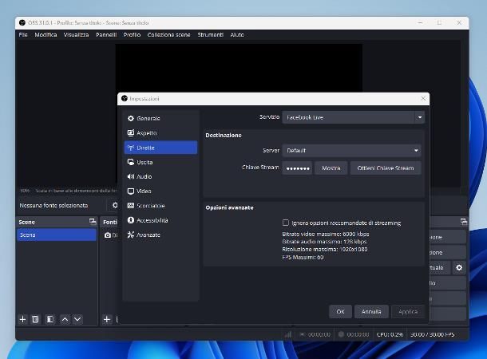The image size is (487, 359).
Task: Click the 30.00 / 30.00 FPS status text
Action: click(x=433, y=334)
